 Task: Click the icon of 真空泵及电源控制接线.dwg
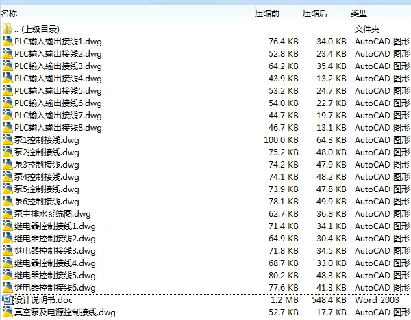(8, 312)
